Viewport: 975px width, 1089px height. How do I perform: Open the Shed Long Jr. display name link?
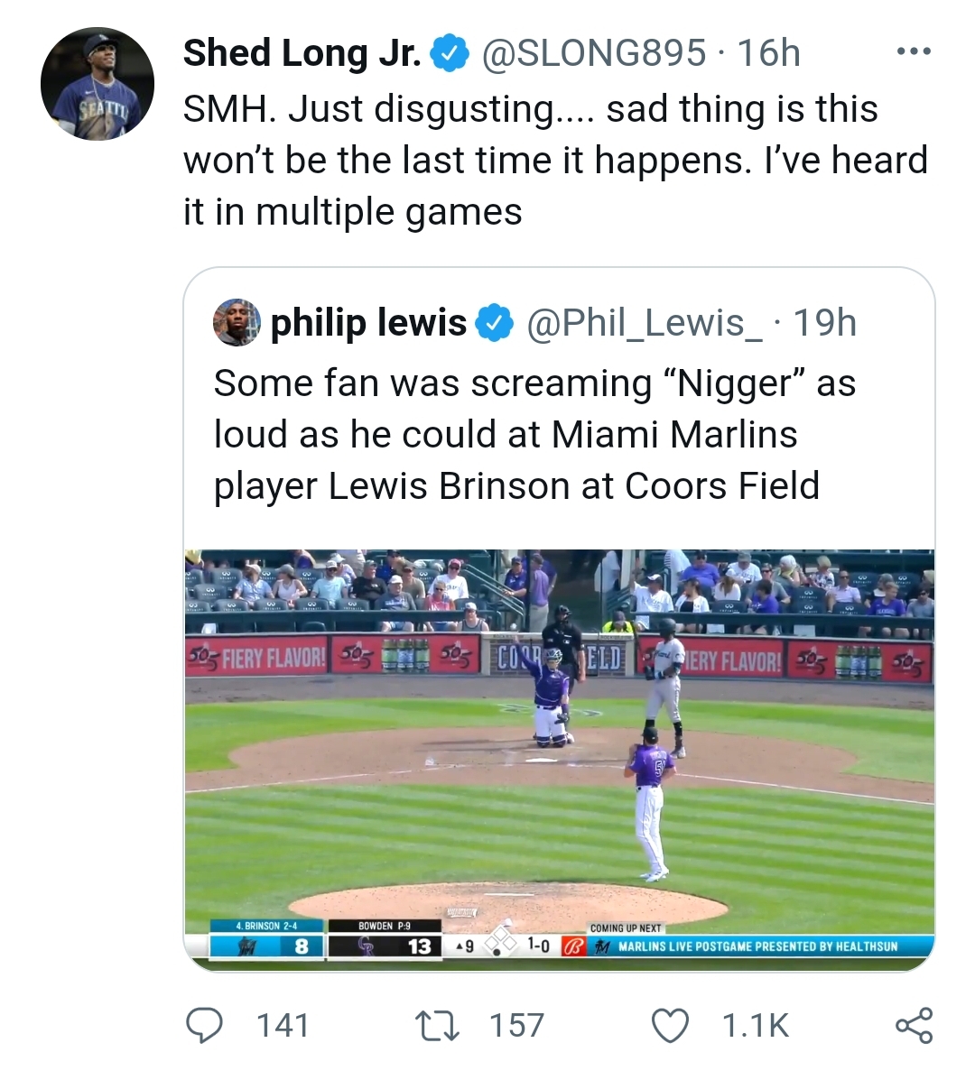[x=302, y=53]
